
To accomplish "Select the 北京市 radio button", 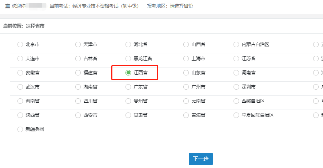I will tap(20, 45).
